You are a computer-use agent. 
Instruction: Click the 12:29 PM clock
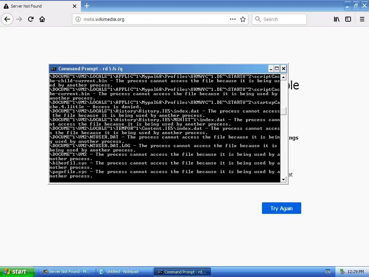coord(356,272)
